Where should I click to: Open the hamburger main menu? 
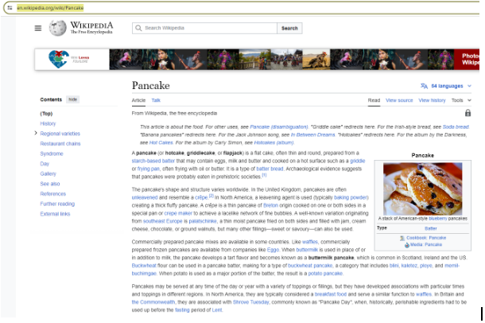pos(37,28)
